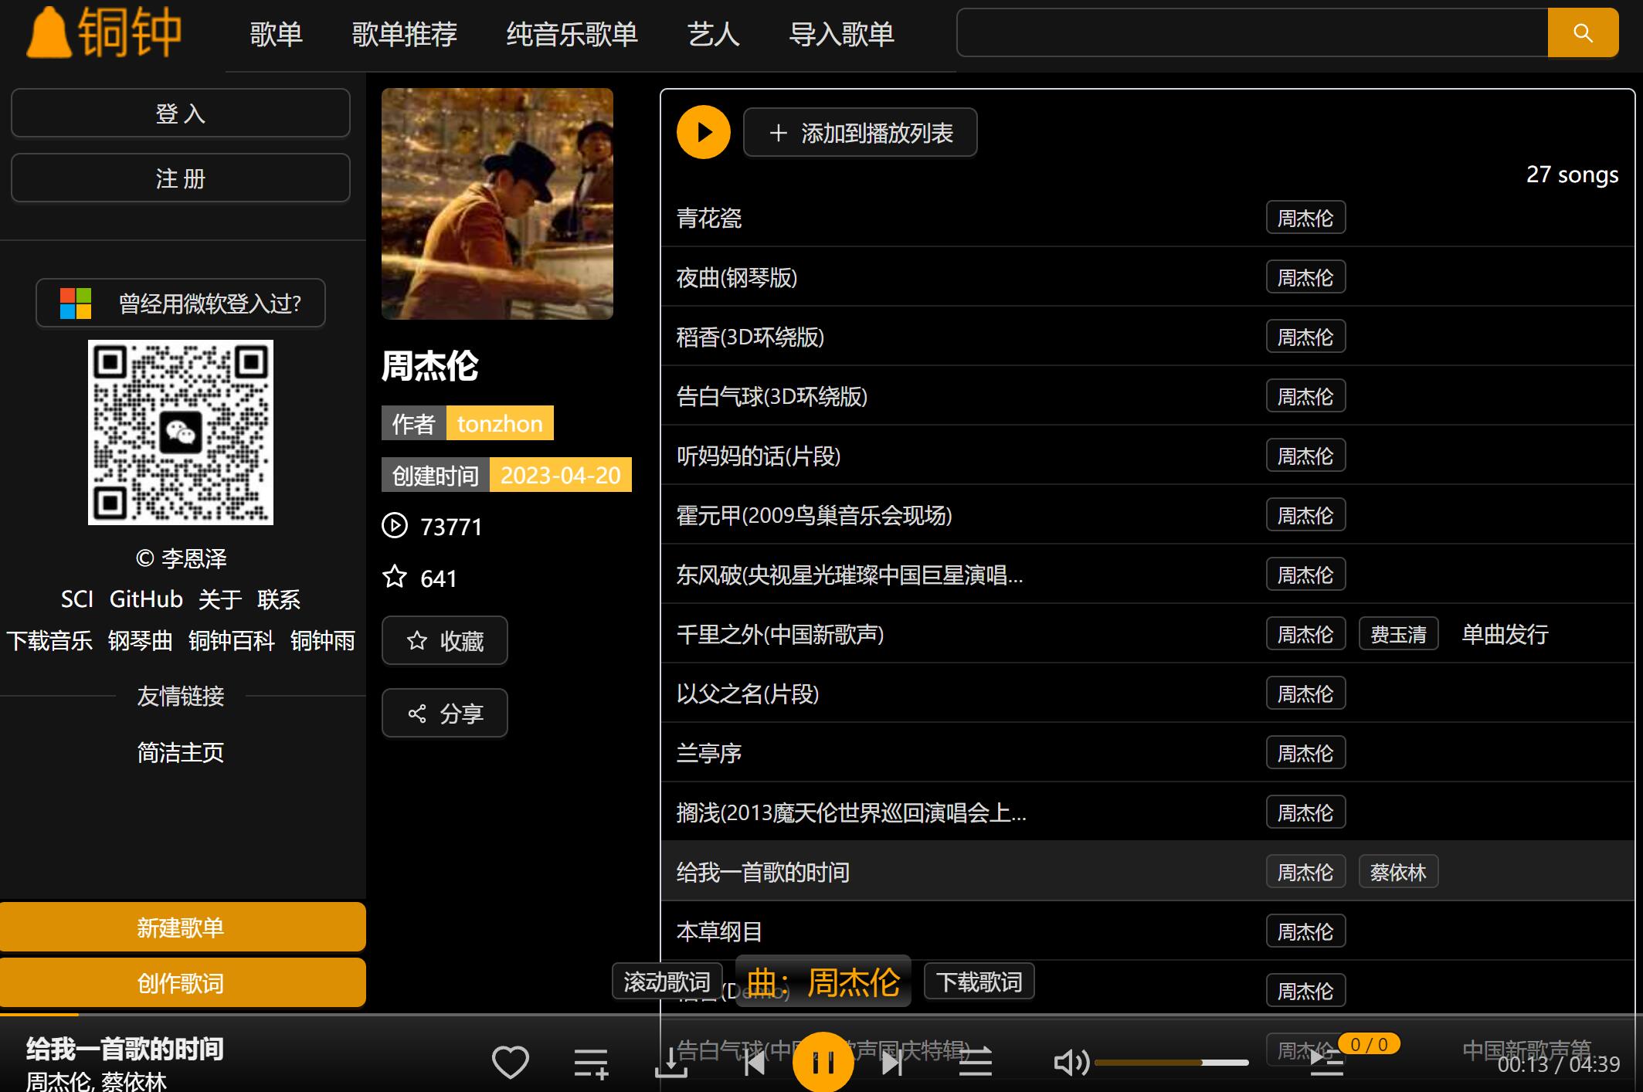1643x1092 pixels.
Task: Open the 铜钟雨 link
Action: [323, 641]
